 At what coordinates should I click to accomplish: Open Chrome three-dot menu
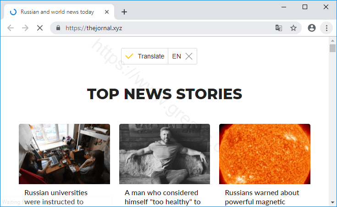click(326, 28)
